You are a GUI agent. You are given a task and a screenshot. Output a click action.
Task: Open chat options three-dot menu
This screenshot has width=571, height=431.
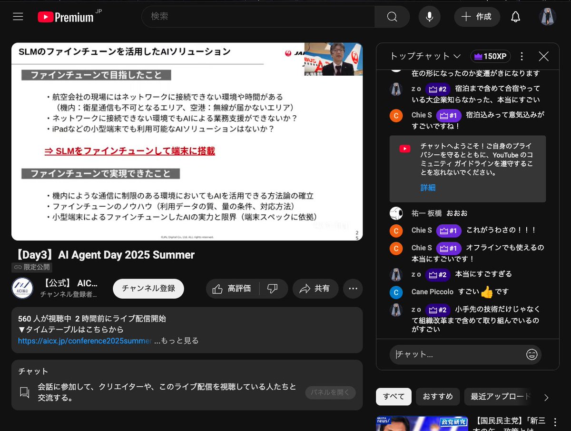coord(522,56)
